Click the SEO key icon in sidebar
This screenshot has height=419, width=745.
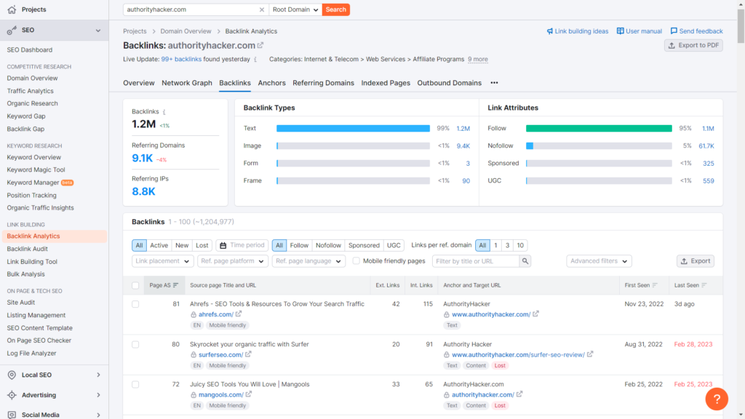pyautogui.click(x=12, y=31)
